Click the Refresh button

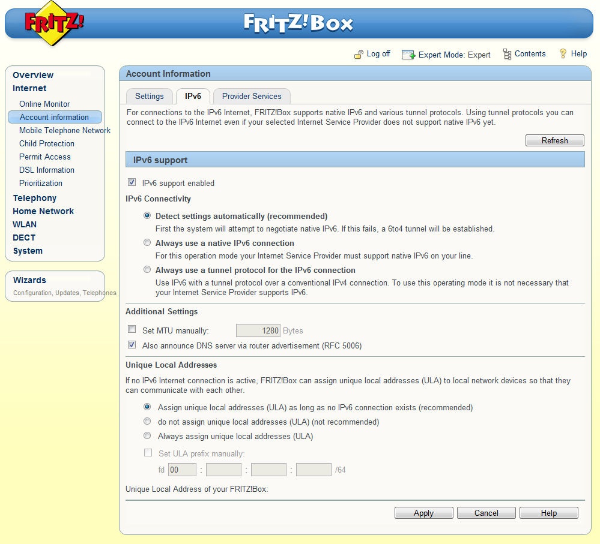[x=555, y=140]
